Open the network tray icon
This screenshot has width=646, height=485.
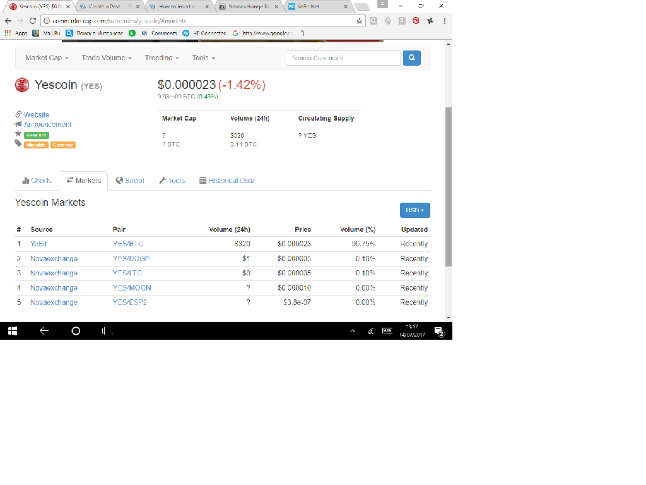pos(370,331)
